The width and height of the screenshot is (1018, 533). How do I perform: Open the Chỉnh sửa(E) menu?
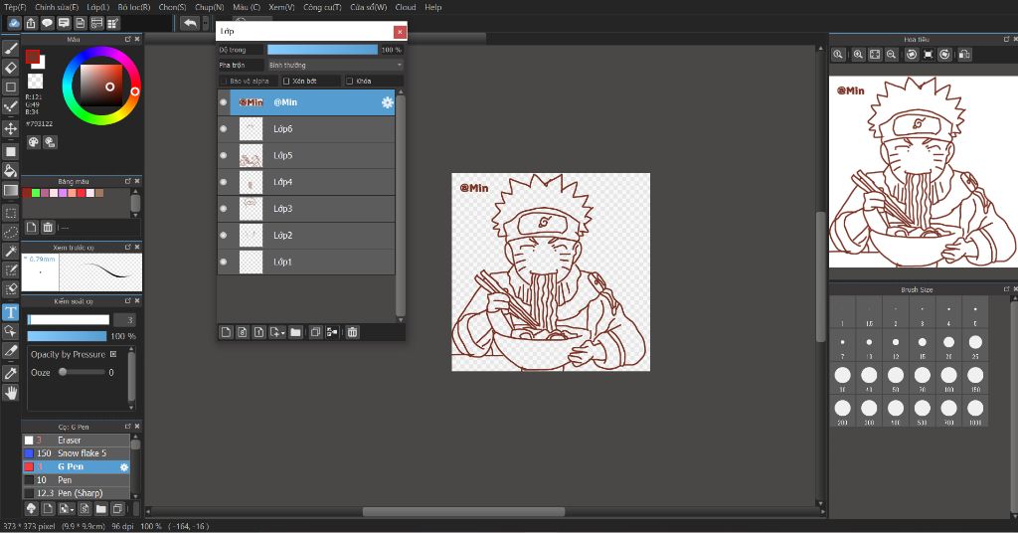coord(57,7)
